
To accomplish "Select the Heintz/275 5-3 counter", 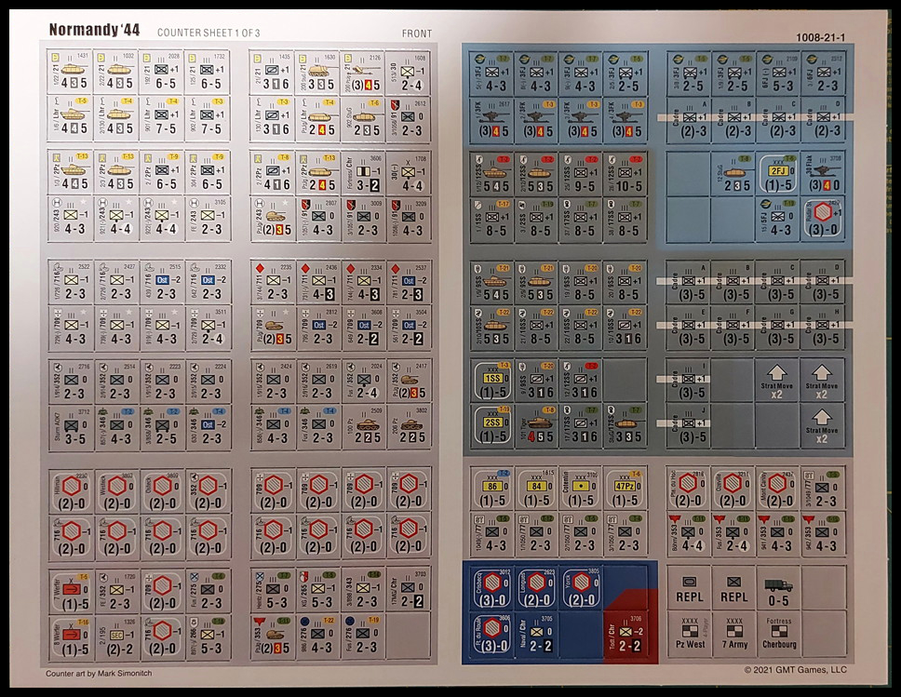I will 273,590.
